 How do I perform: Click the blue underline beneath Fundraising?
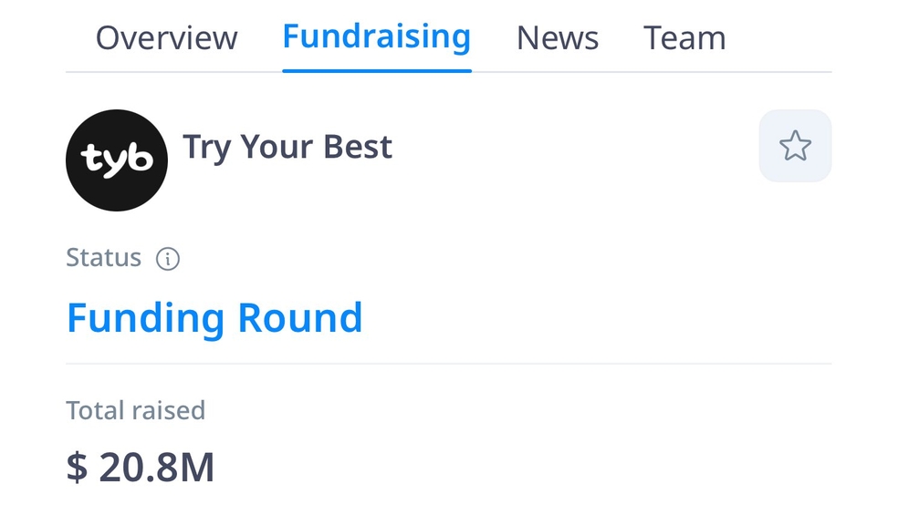(x=377, y=70)
